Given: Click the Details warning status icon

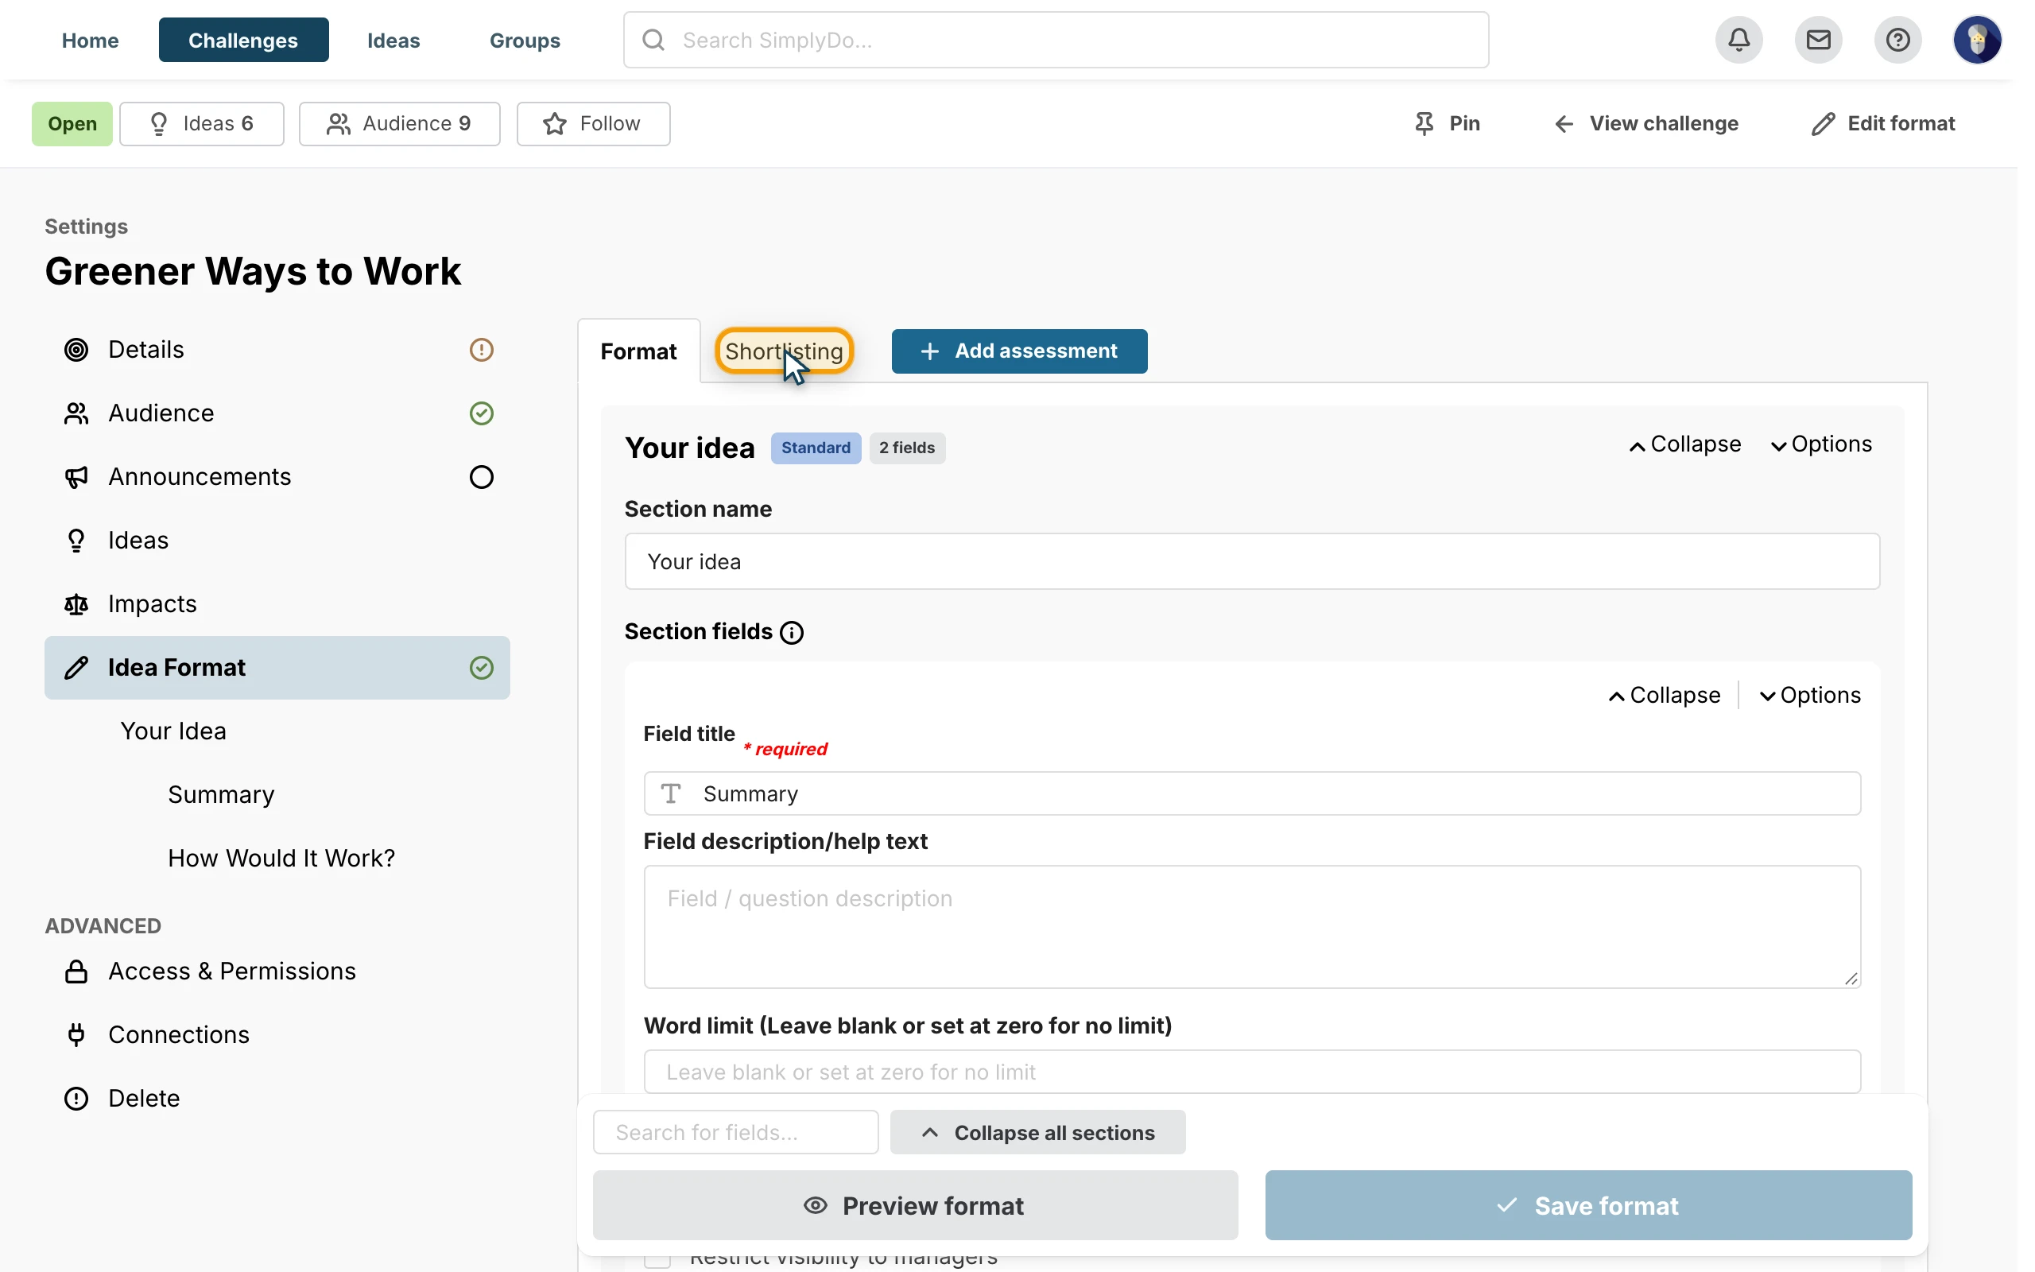Looking at the screenshot, I should (x=481, y=349).
